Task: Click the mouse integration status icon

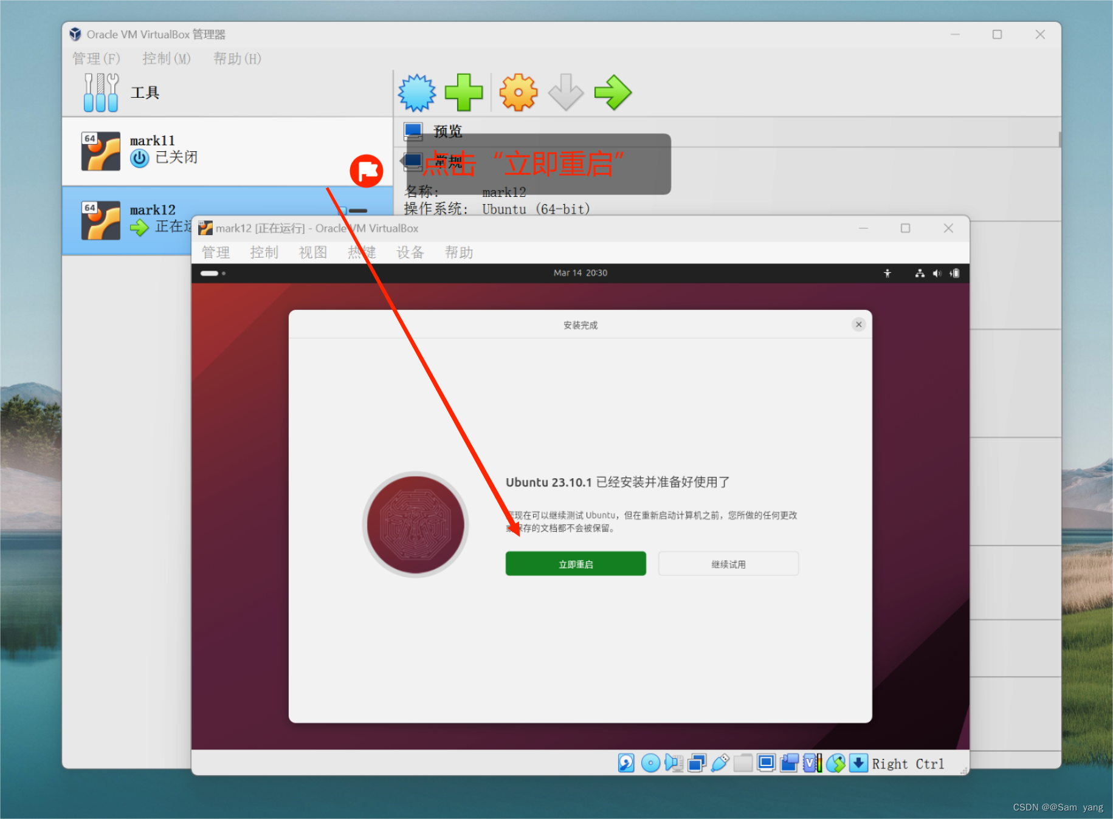Action: [836, 762]
